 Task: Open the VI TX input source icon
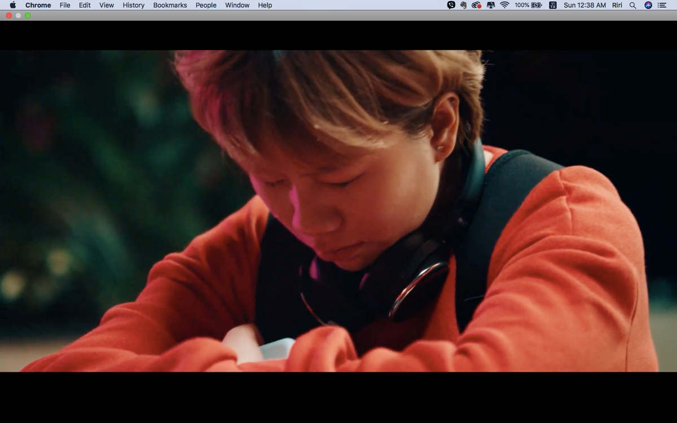(552, 5)
